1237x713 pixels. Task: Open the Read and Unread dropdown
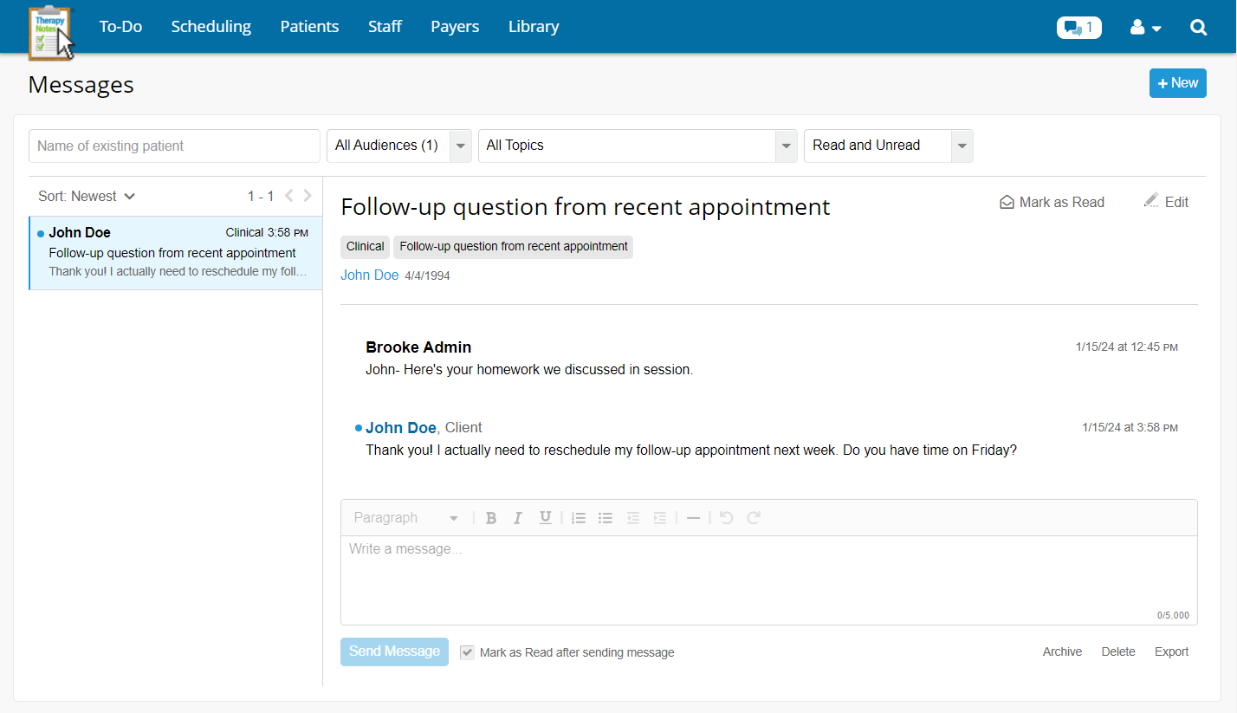pos(889,146)
